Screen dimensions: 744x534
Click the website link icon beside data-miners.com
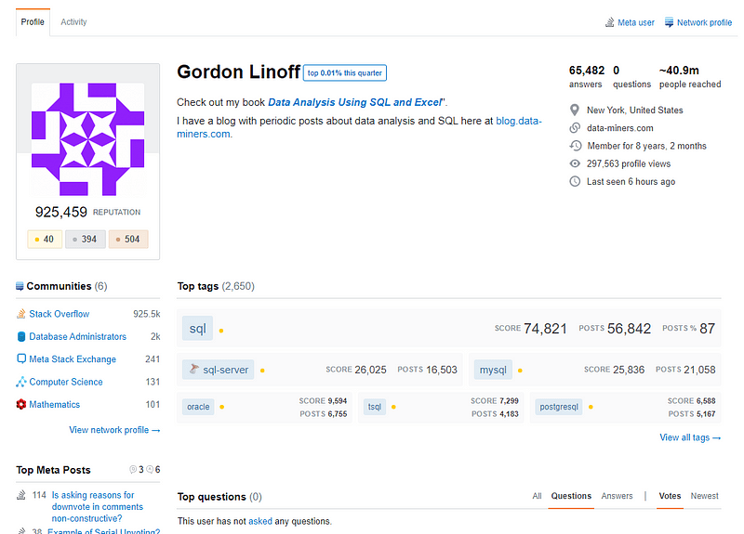pyautogui.click(x=575, y=128)
